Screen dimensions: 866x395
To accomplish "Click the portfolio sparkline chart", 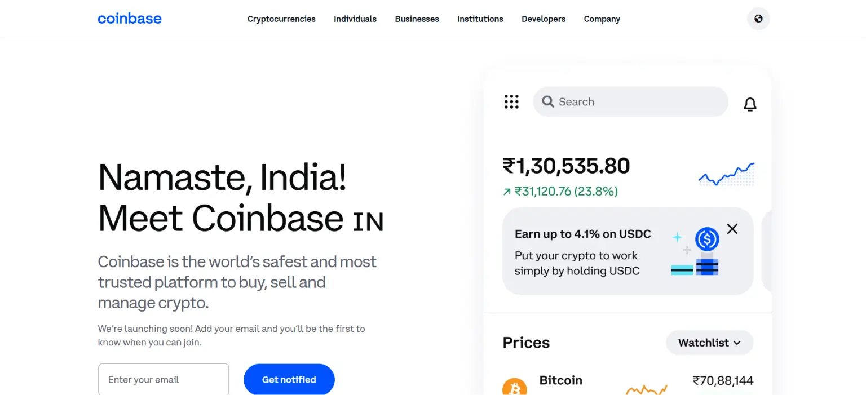I will 726,174.
